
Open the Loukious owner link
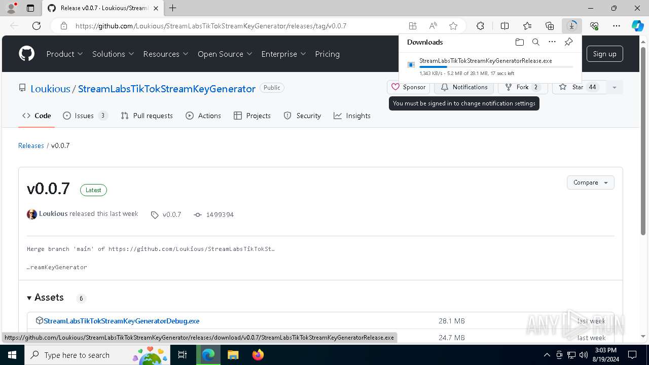tap(50, 89)
